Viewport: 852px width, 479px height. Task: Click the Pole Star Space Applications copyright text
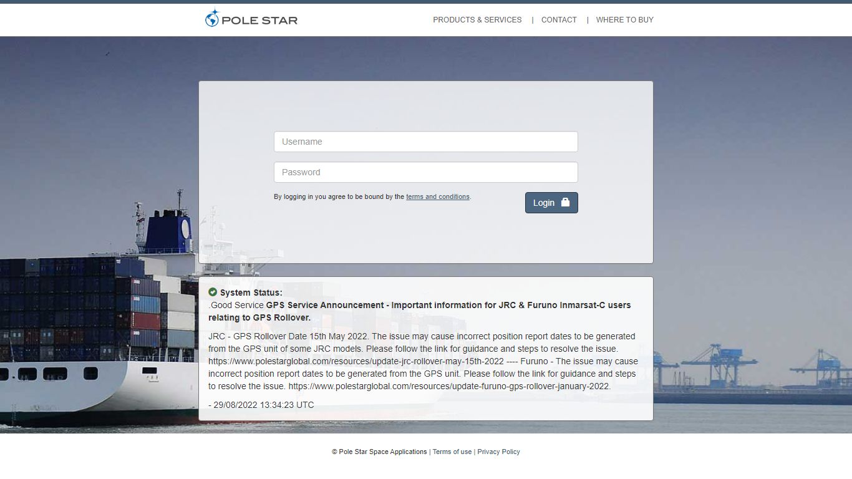[379, 452]
